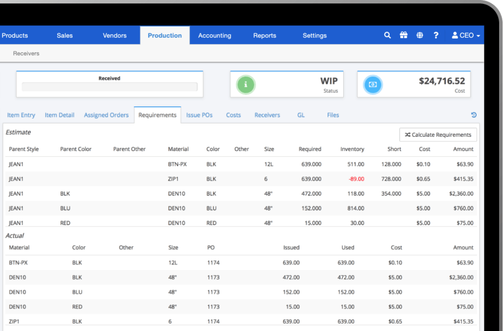Click the blue money icon next to Cost
The height and width of the screenshot is (331, 503).
(373, 84)
